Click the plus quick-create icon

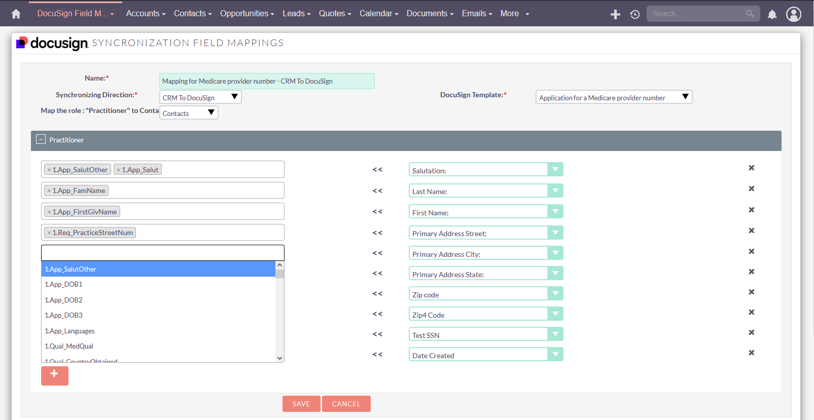click(615, 14)
